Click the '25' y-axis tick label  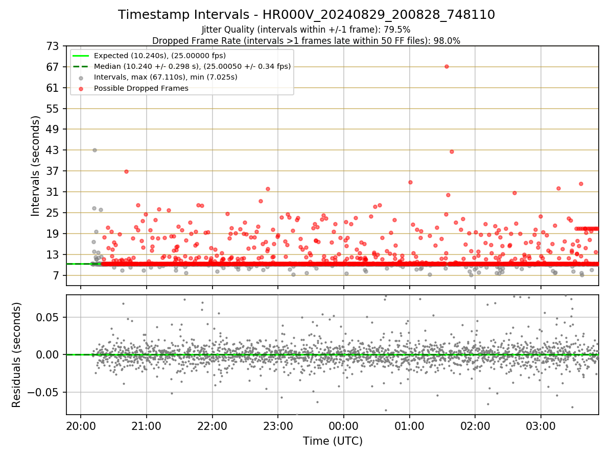tap(53, 213)
